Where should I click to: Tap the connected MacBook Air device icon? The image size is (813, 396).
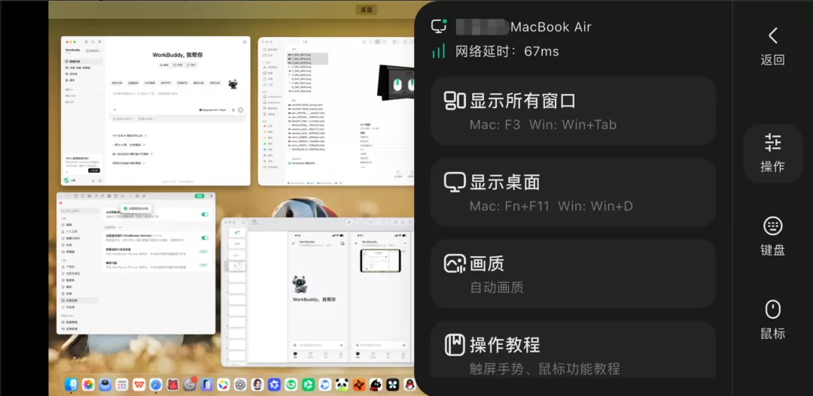coord(439,26)
